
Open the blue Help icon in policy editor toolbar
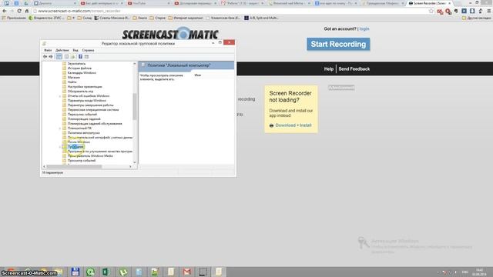click(80, 56)
